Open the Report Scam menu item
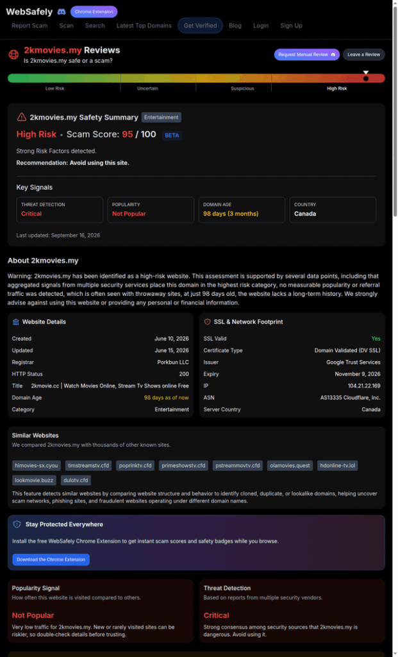398x657 pixels. [29, 26]
